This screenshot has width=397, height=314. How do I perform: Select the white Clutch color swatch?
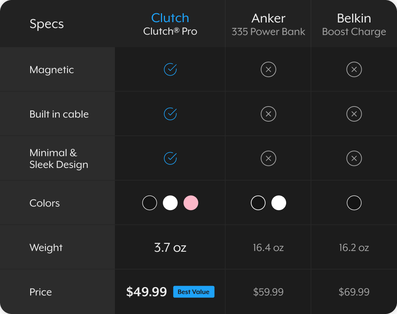170,203
